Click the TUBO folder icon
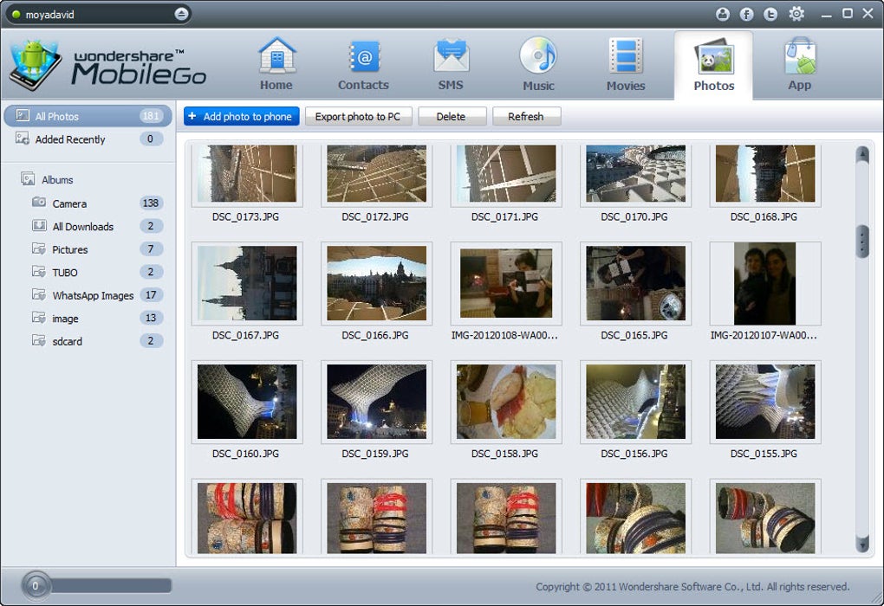Image resolution: width=884 pixels, height=606 pixels. click(39, 272)
